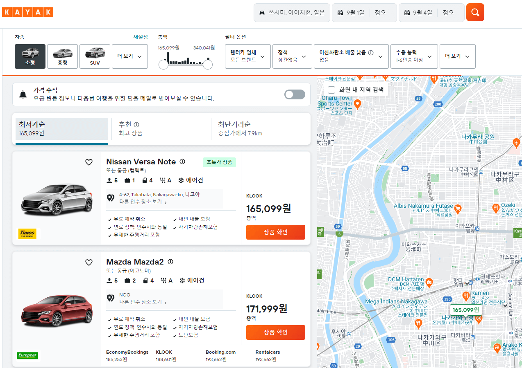Image resolution: width=522 pixels, height=368 pixels.
Task: Click the Nissan Versa Note title
Action: 141,162
